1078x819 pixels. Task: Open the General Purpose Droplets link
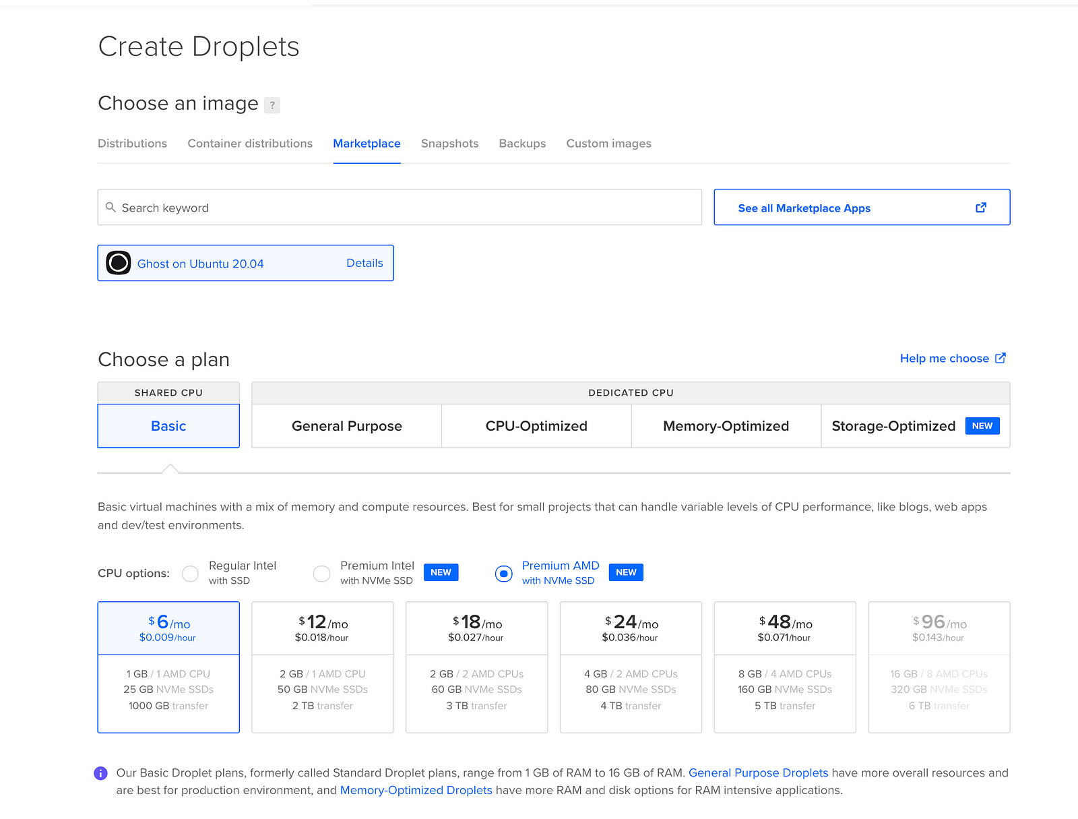(x=758, y=773)
